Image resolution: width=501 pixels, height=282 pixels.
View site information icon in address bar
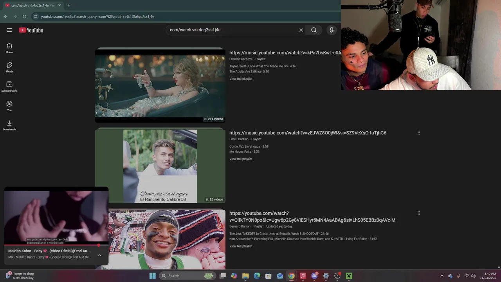point(36,16)
